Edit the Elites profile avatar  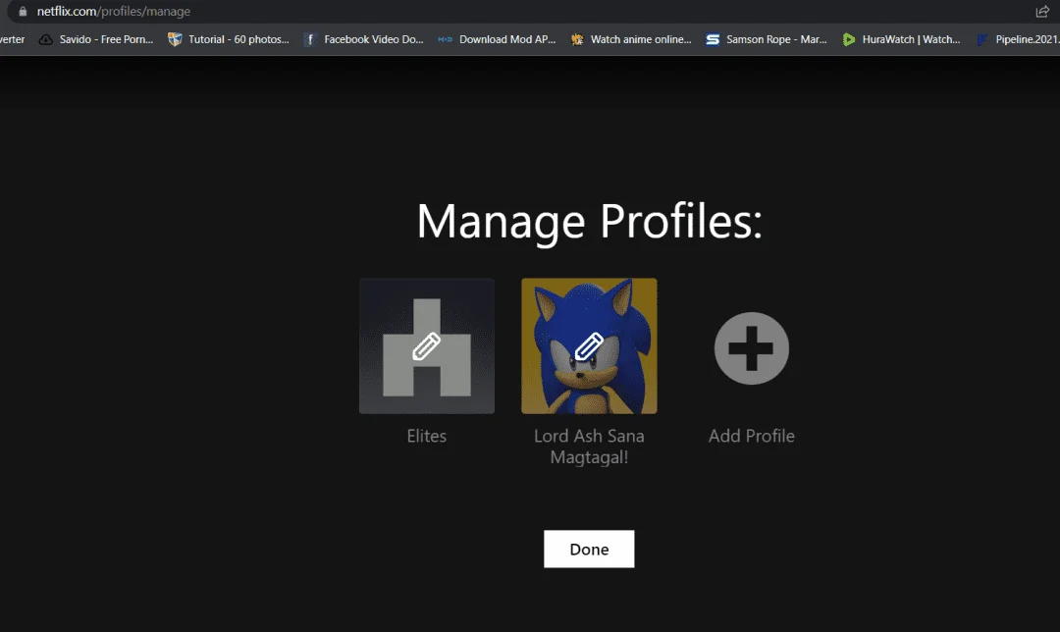(427, 346)
